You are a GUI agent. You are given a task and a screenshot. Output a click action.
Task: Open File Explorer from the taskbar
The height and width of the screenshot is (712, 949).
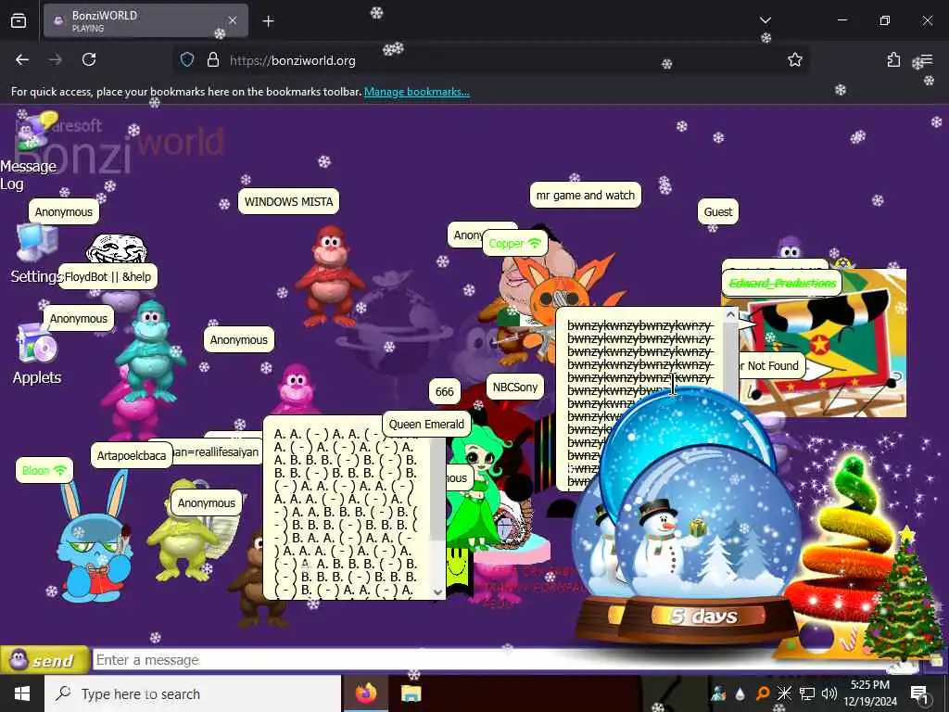411,693
